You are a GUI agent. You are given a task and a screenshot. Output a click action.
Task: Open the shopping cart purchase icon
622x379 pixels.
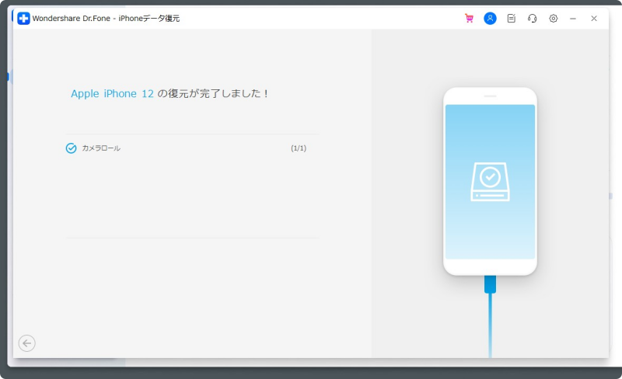pyautogui.click(x=469, y=18)
